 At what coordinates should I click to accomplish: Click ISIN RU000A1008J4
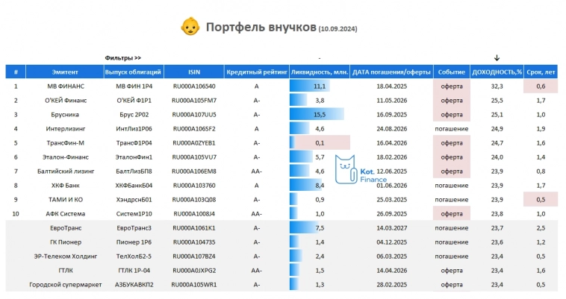click(194, 213)
